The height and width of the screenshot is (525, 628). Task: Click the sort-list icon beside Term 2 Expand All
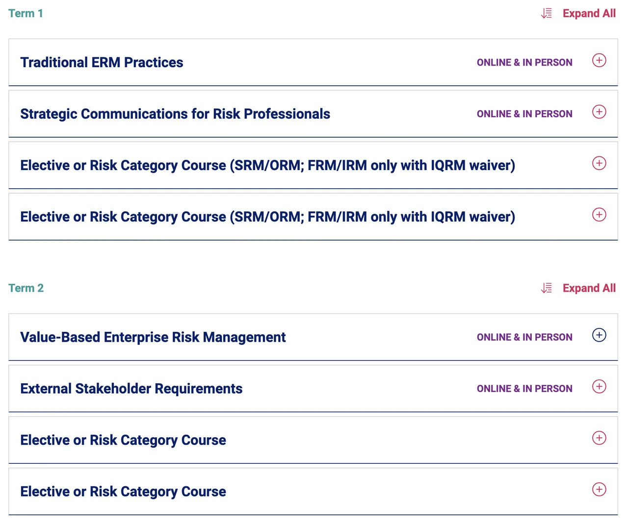[x=547, y=288]
